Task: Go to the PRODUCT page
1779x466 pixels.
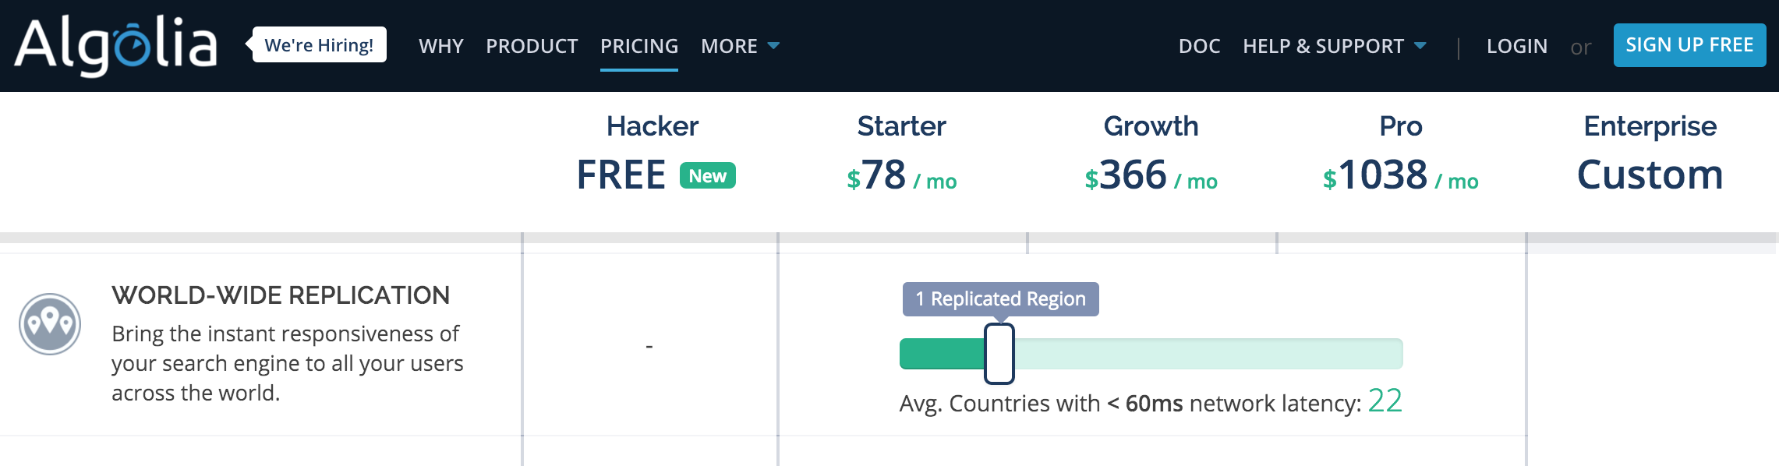Action: 532,46
